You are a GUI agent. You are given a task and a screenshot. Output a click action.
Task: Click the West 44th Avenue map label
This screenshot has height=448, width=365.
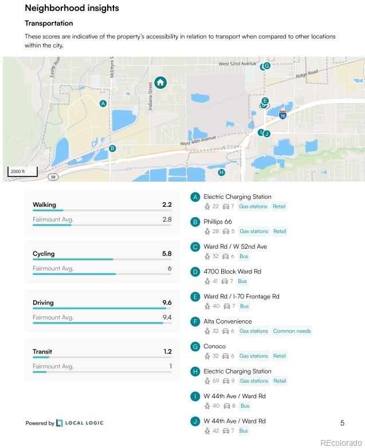[x=198, y=140]
